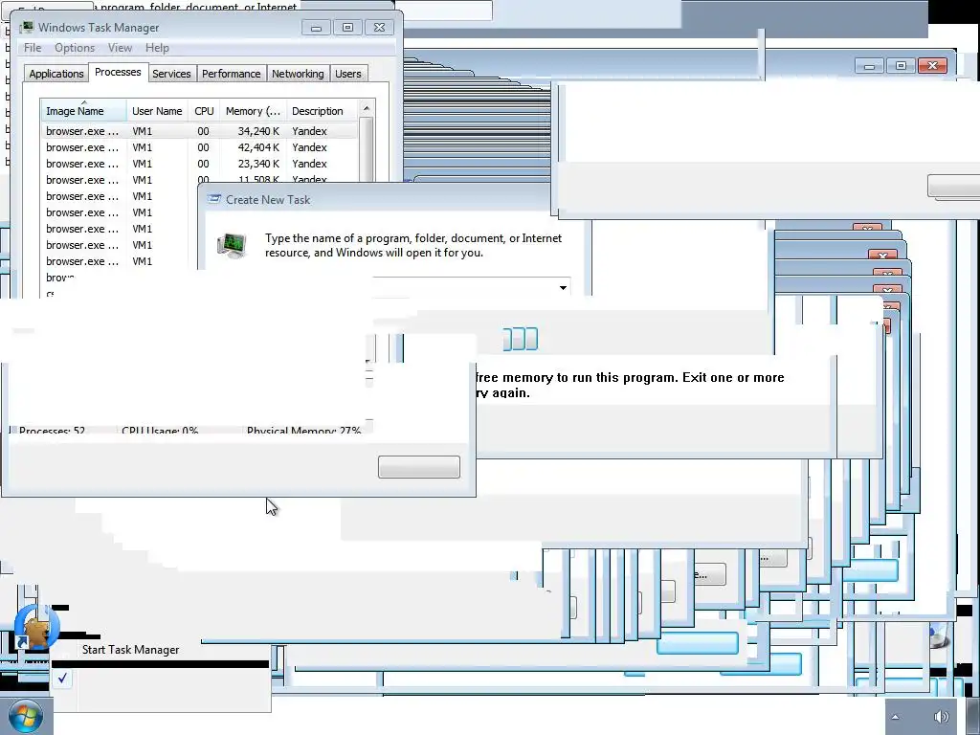Open the Windows Start orb
Viewport: 980px width, 735px height.
26,716
